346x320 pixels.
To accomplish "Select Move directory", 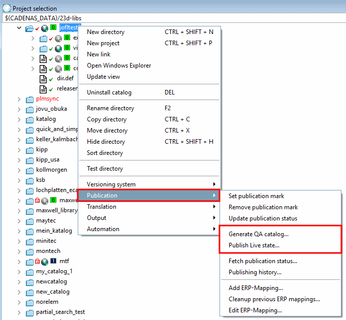I will click(149, 131).
